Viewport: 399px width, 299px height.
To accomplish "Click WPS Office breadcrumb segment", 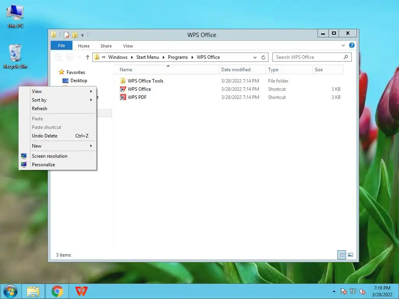I will pyautogui.click(x=208, y=57).
